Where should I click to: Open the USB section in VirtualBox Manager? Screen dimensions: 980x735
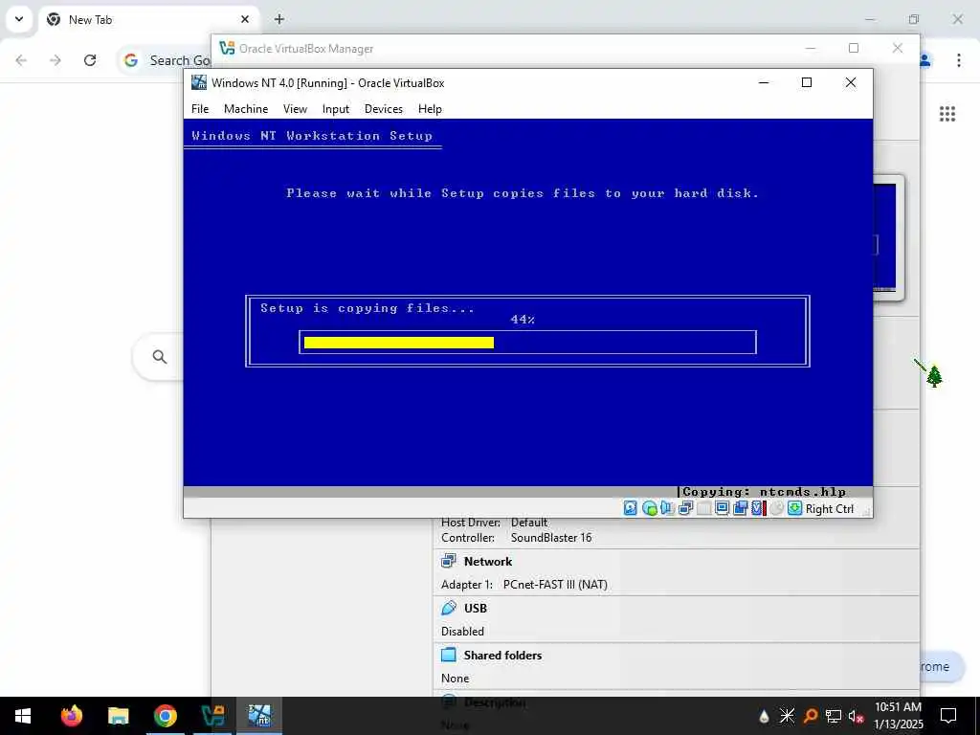(x=475, y=608)
